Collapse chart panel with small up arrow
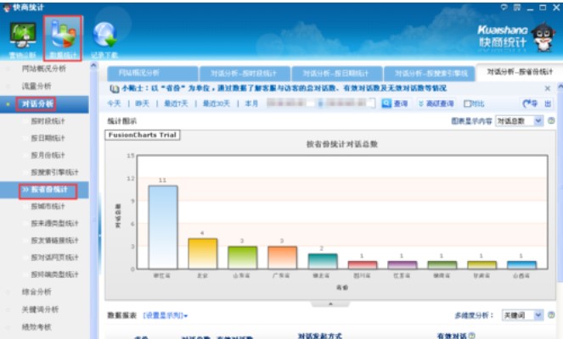The image size is (563, 339). 330,304
